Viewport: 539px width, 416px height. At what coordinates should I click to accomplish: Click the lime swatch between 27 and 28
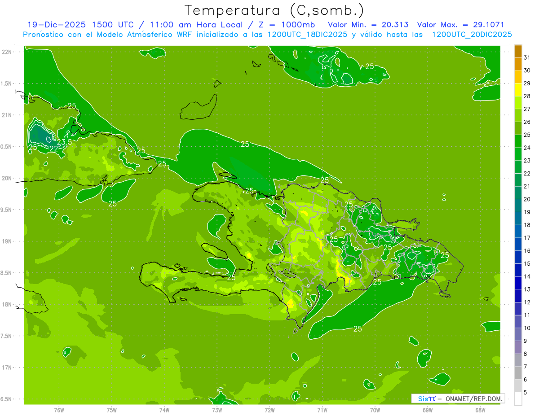(518, 102)
